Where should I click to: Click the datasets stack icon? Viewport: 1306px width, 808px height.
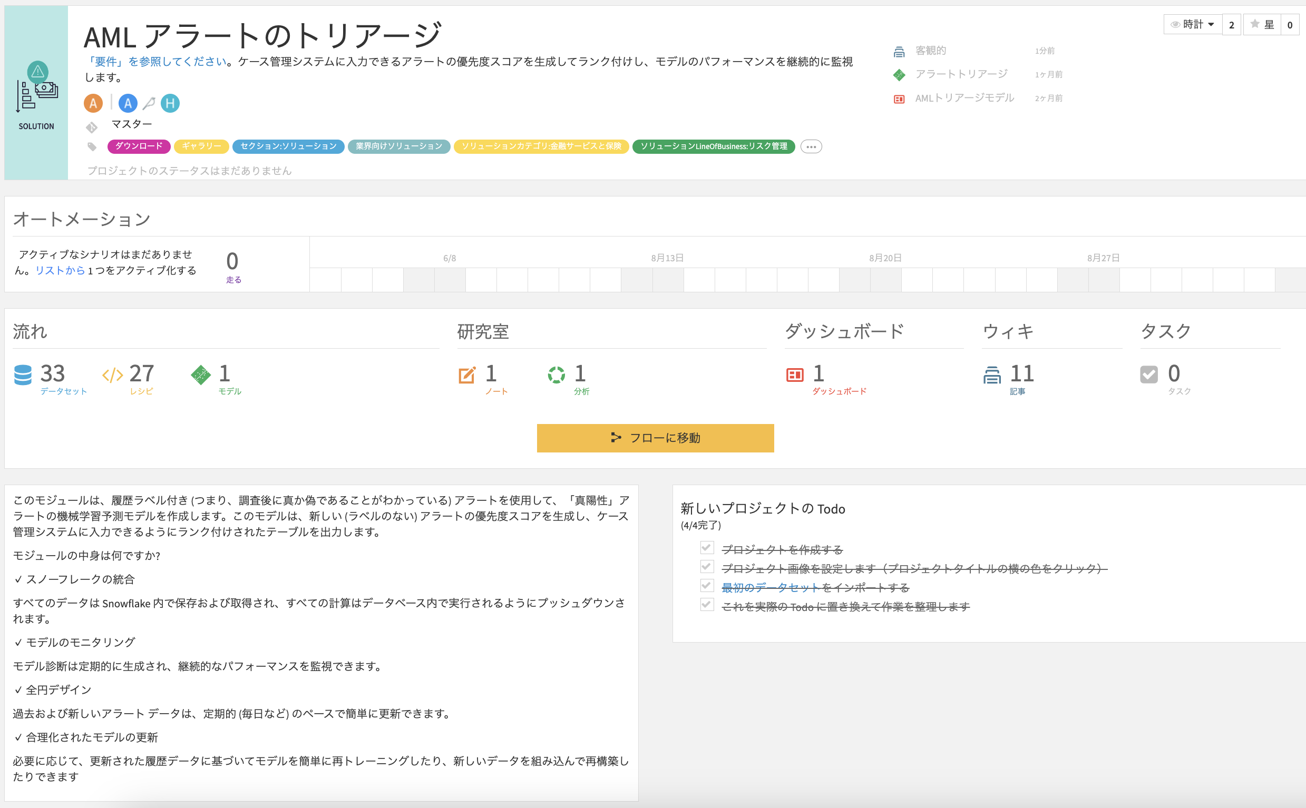[x=23, y=375]
